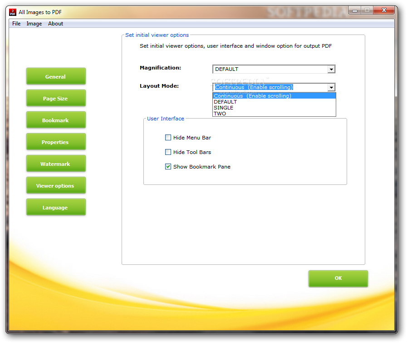Open the Language settings
This screenshot has height=343, width=407.
(x=56, y=207)
